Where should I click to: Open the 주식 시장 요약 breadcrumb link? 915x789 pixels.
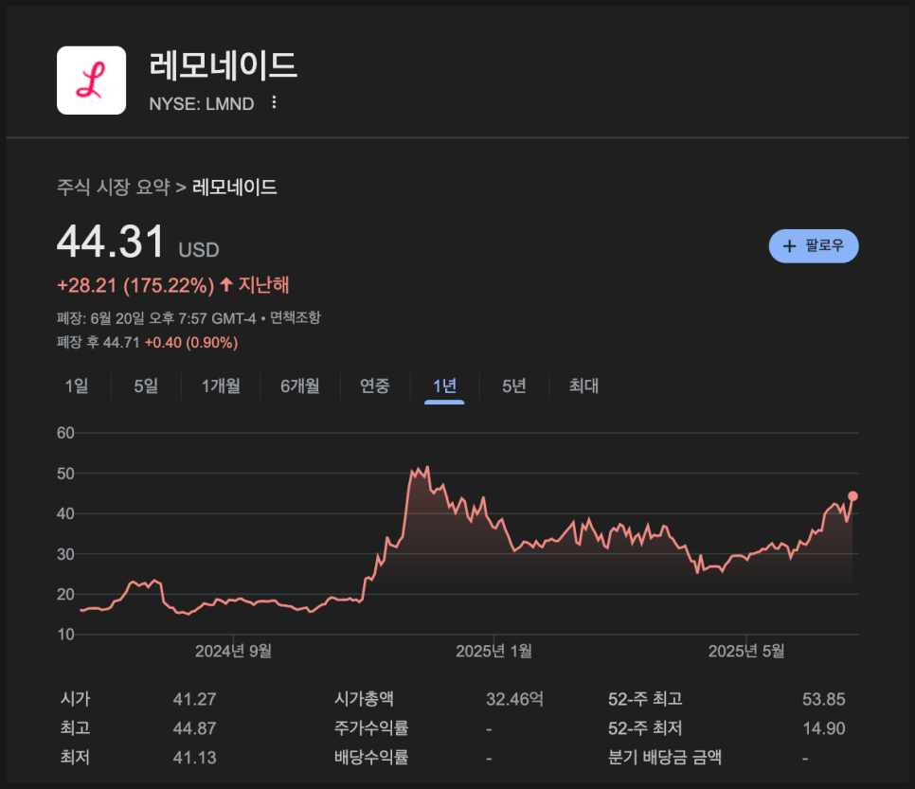click(114, 188)
